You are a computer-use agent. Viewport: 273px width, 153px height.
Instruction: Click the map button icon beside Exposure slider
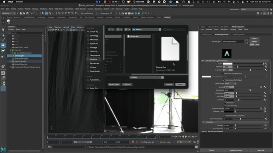(266, 70)
